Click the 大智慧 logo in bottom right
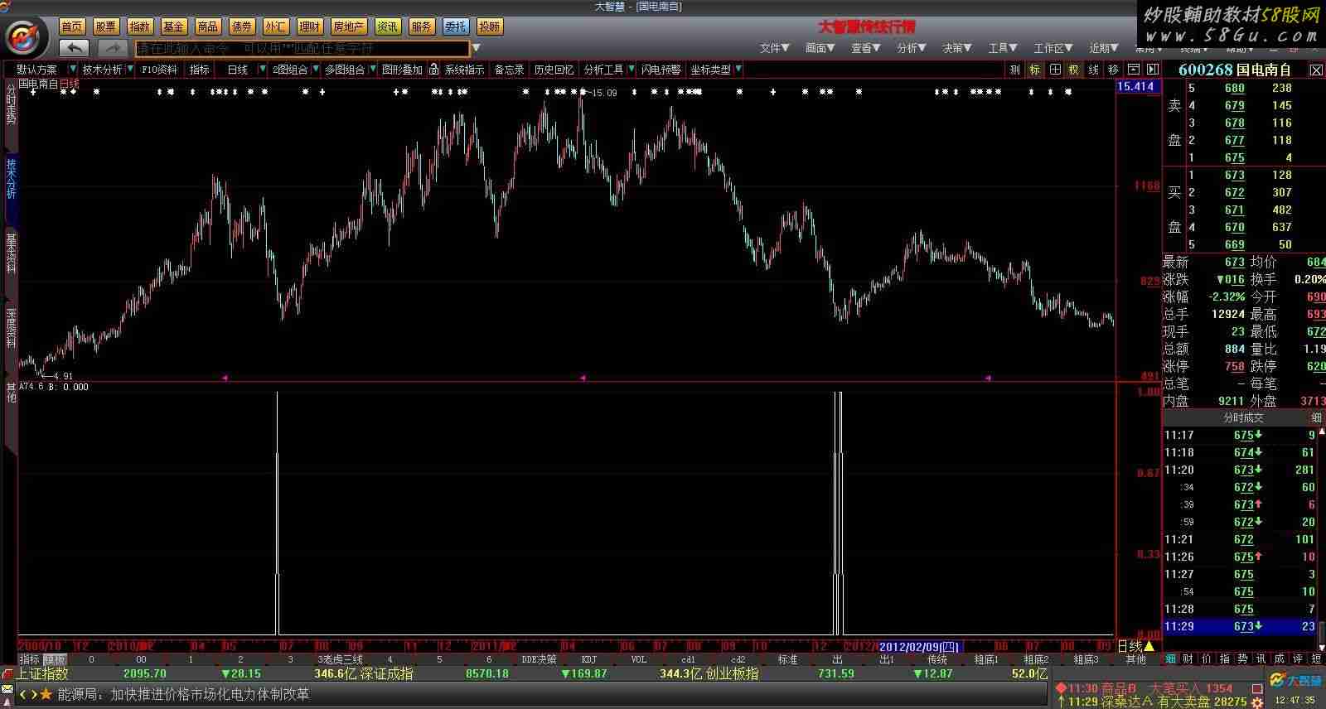Viewport: 1326px width, 709px height. tap(1297, 681)
